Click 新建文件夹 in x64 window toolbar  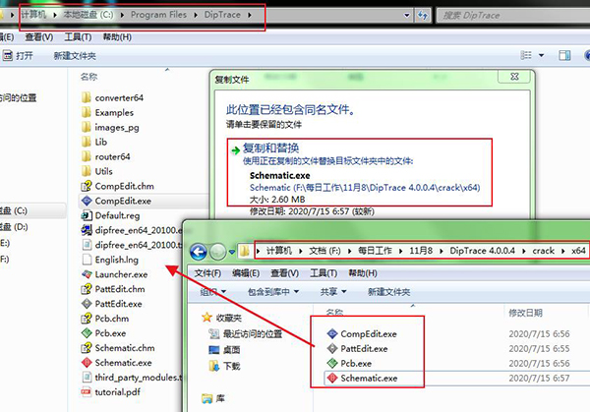tap(389, 292)
